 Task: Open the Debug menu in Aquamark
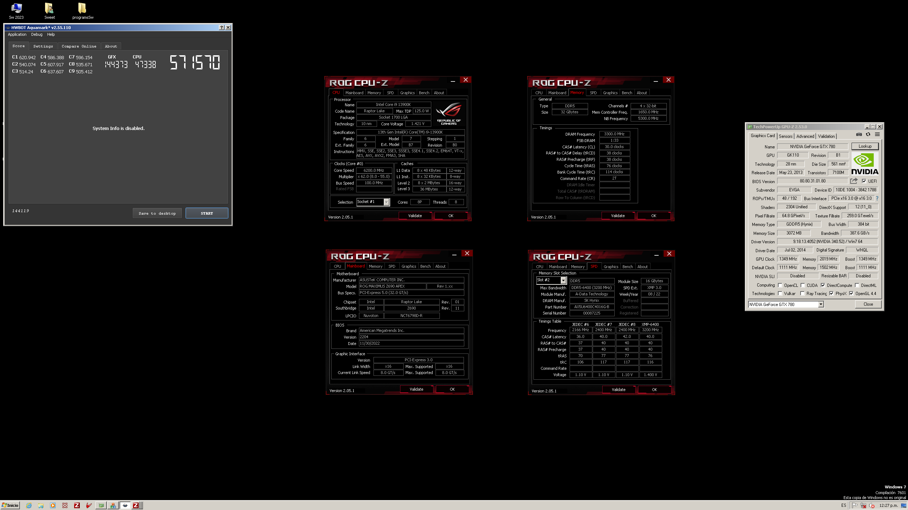pyautogui.click(x=37, y=34)
